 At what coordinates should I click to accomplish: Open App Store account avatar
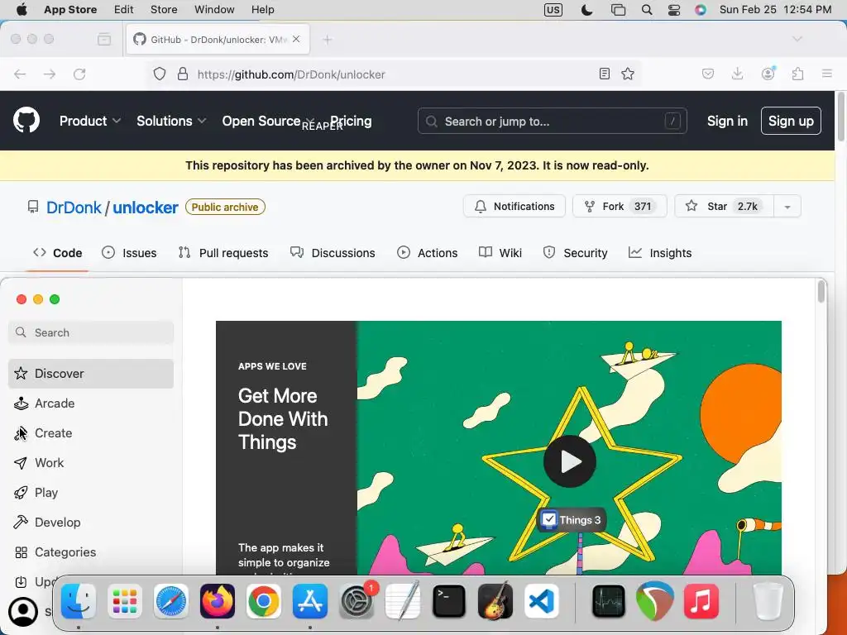tap(23, 611)
